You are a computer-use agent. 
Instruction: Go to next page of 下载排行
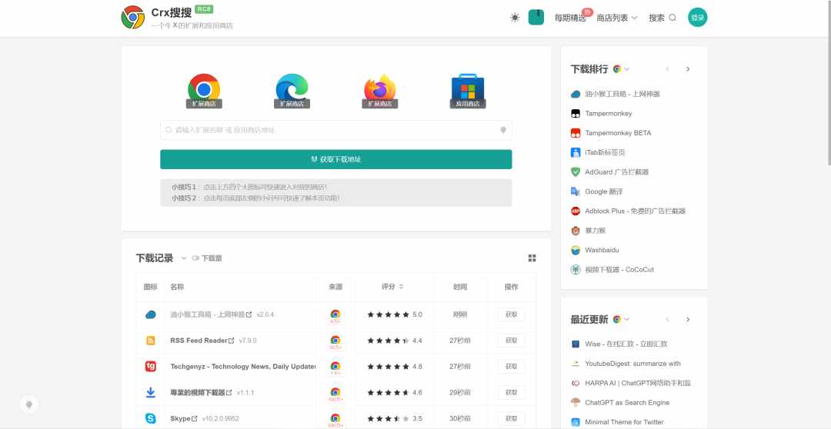(x=688, y=69)
